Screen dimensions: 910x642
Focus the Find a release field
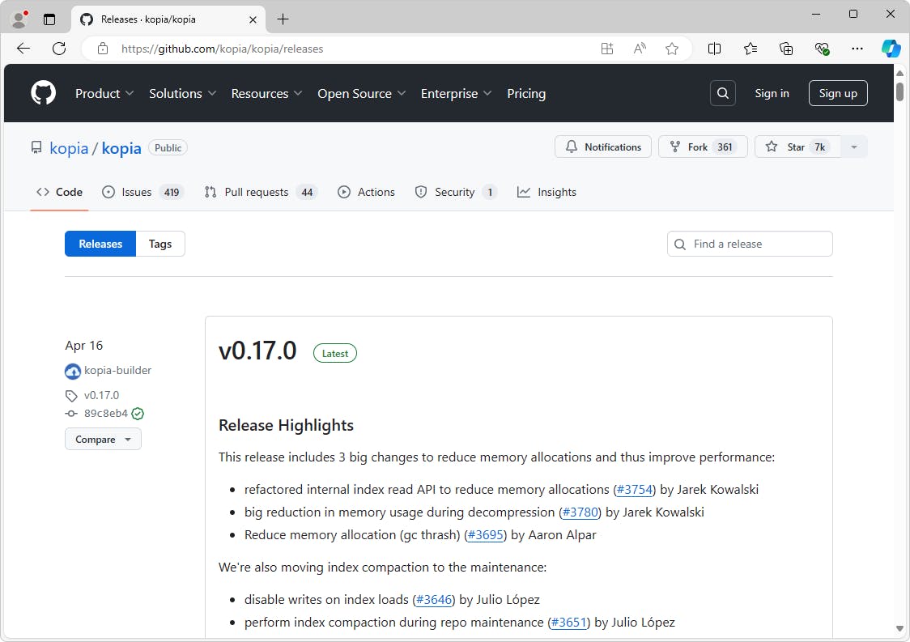tap(758, 244)
